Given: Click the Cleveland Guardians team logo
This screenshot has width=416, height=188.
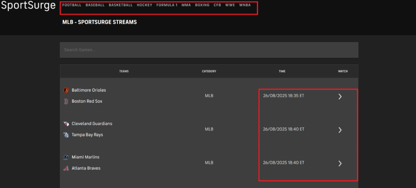Looking at the screenshot, I should pos(66,124).
